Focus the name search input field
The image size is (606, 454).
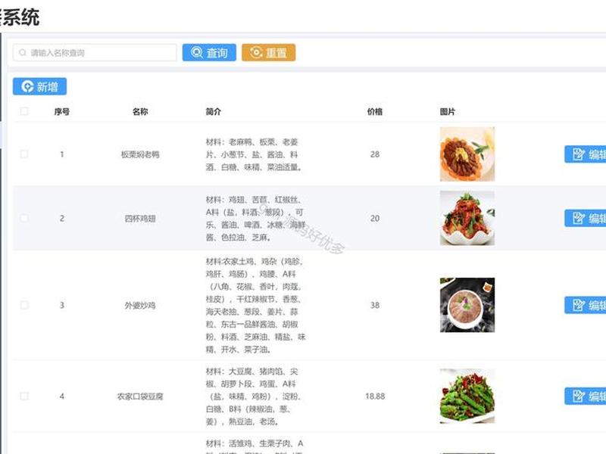(x=95, y=52)
